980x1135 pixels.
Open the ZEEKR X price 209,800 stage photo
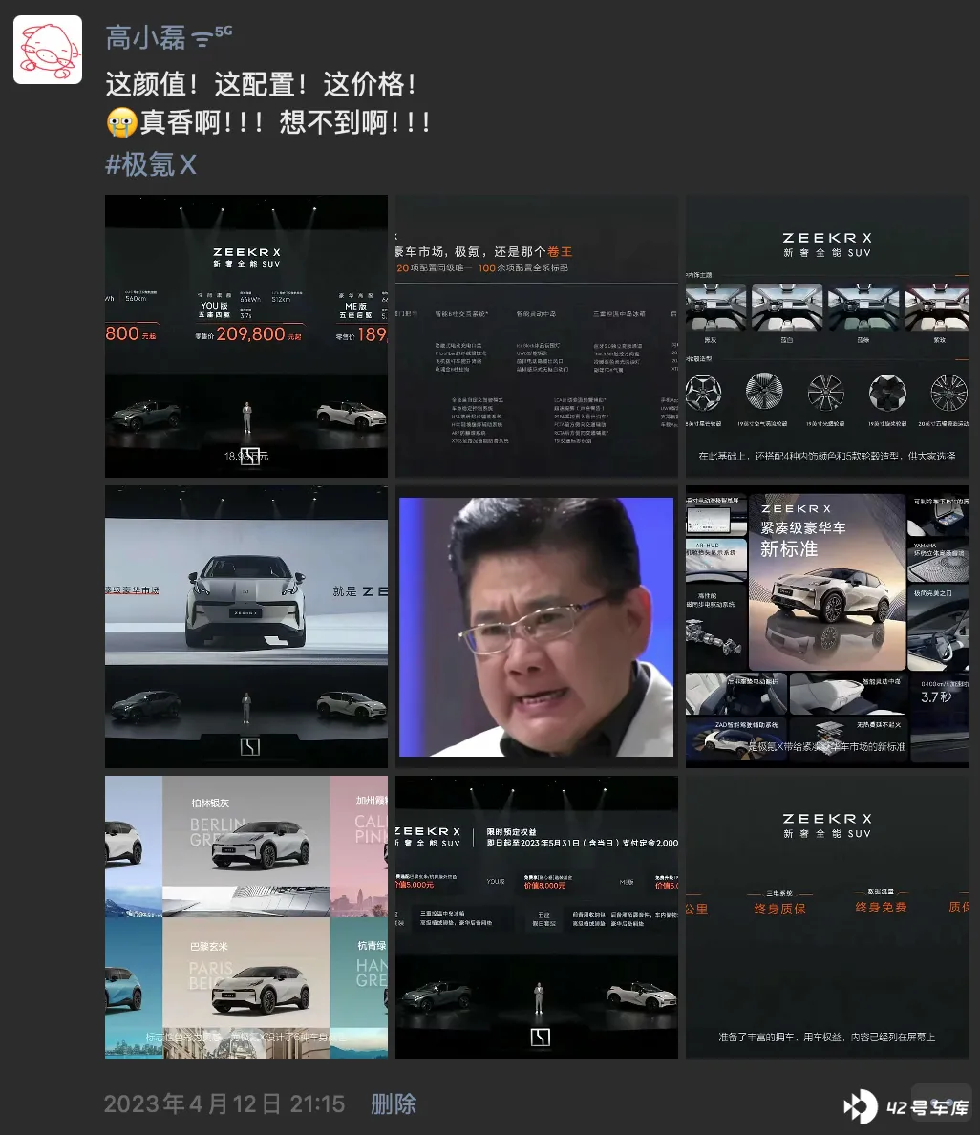246,336
